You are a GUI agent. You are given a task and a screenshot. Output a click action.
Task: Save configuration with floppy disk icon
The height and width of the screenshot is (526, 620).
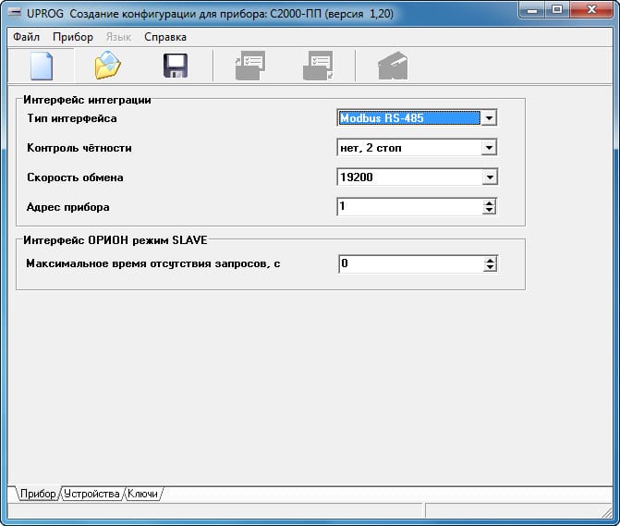point(176,66)
